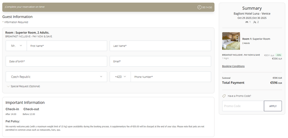Click the Last Name input field

click(x=160, y=46)
